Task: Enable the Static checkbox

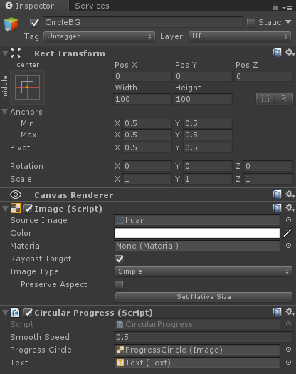Action: pyautogui.click(x=251, y=23)
